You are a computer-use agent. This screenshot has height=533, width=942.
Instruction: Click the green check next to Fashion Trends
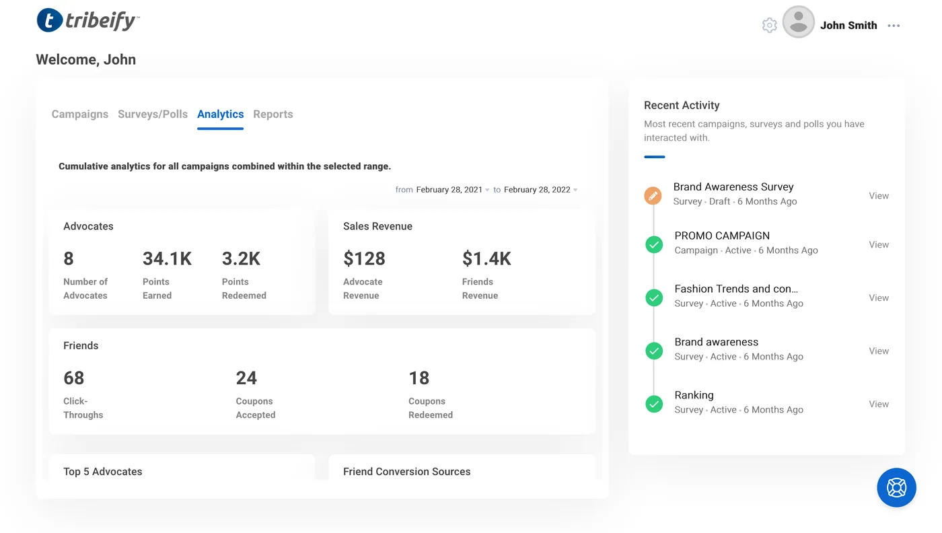[x=654, y=297]
